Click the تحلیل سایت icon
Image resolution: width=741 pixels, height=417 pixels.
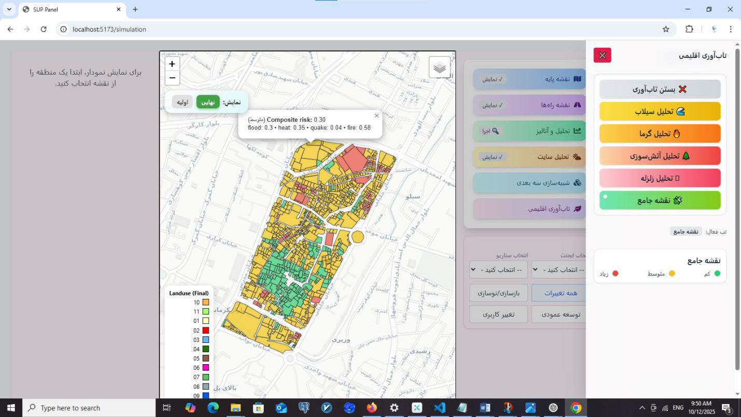[x=577, y=157]
